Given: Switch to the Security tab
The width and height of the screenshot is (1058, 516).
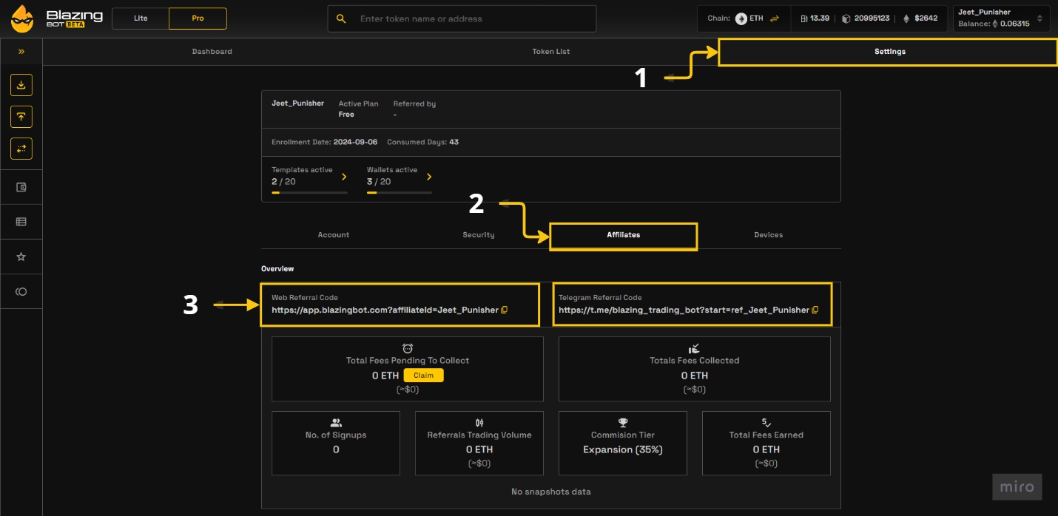Looking at the screenshot, I should tap(479, 235).
